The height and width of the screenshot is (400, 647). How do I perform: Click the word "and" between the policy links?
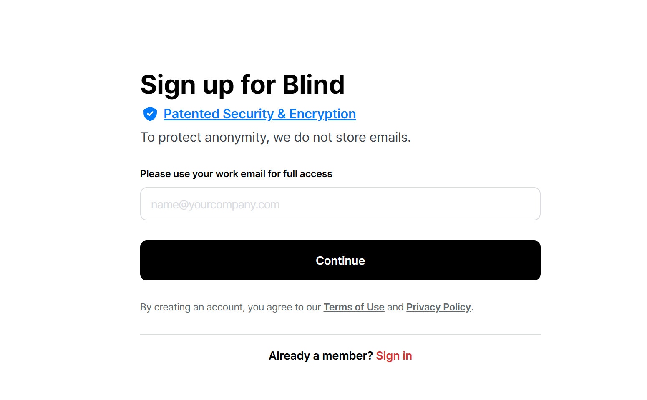(x=395, y=307)
